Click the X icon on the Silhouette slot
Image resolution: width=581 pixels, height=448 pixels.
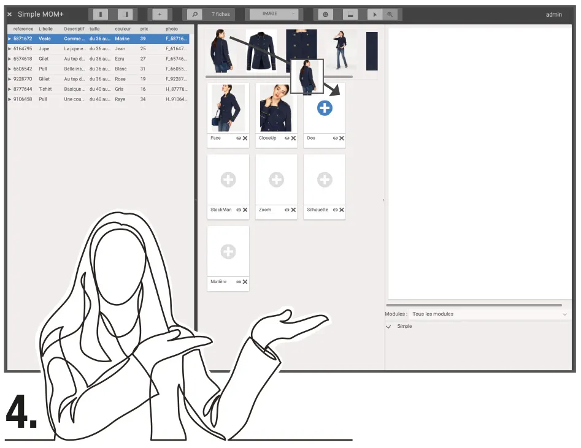pyautogui.click(x=342, y=210)
